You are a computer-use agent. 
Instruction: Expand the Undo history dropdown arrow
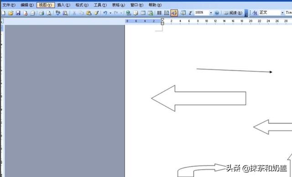pyautogui.click(x=110, y=13)
